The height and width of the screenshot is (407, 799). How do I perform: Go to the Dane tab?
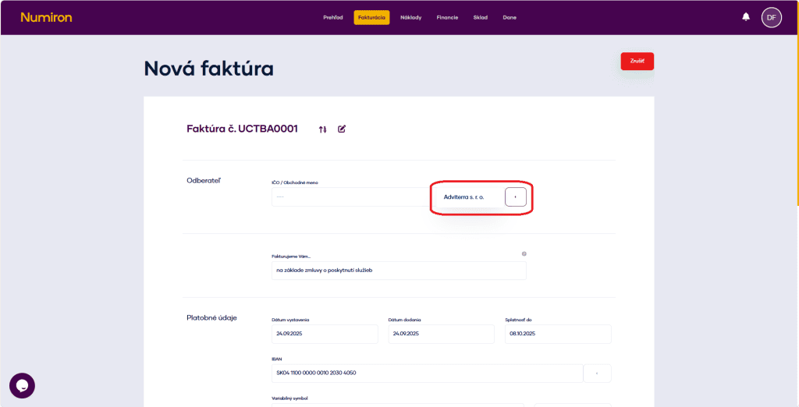tap(510, 17)
